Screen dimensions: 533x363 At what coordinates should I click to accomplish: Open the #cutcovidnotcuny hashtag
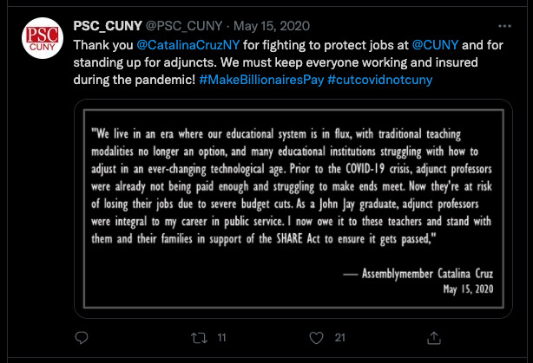point(382,79)
